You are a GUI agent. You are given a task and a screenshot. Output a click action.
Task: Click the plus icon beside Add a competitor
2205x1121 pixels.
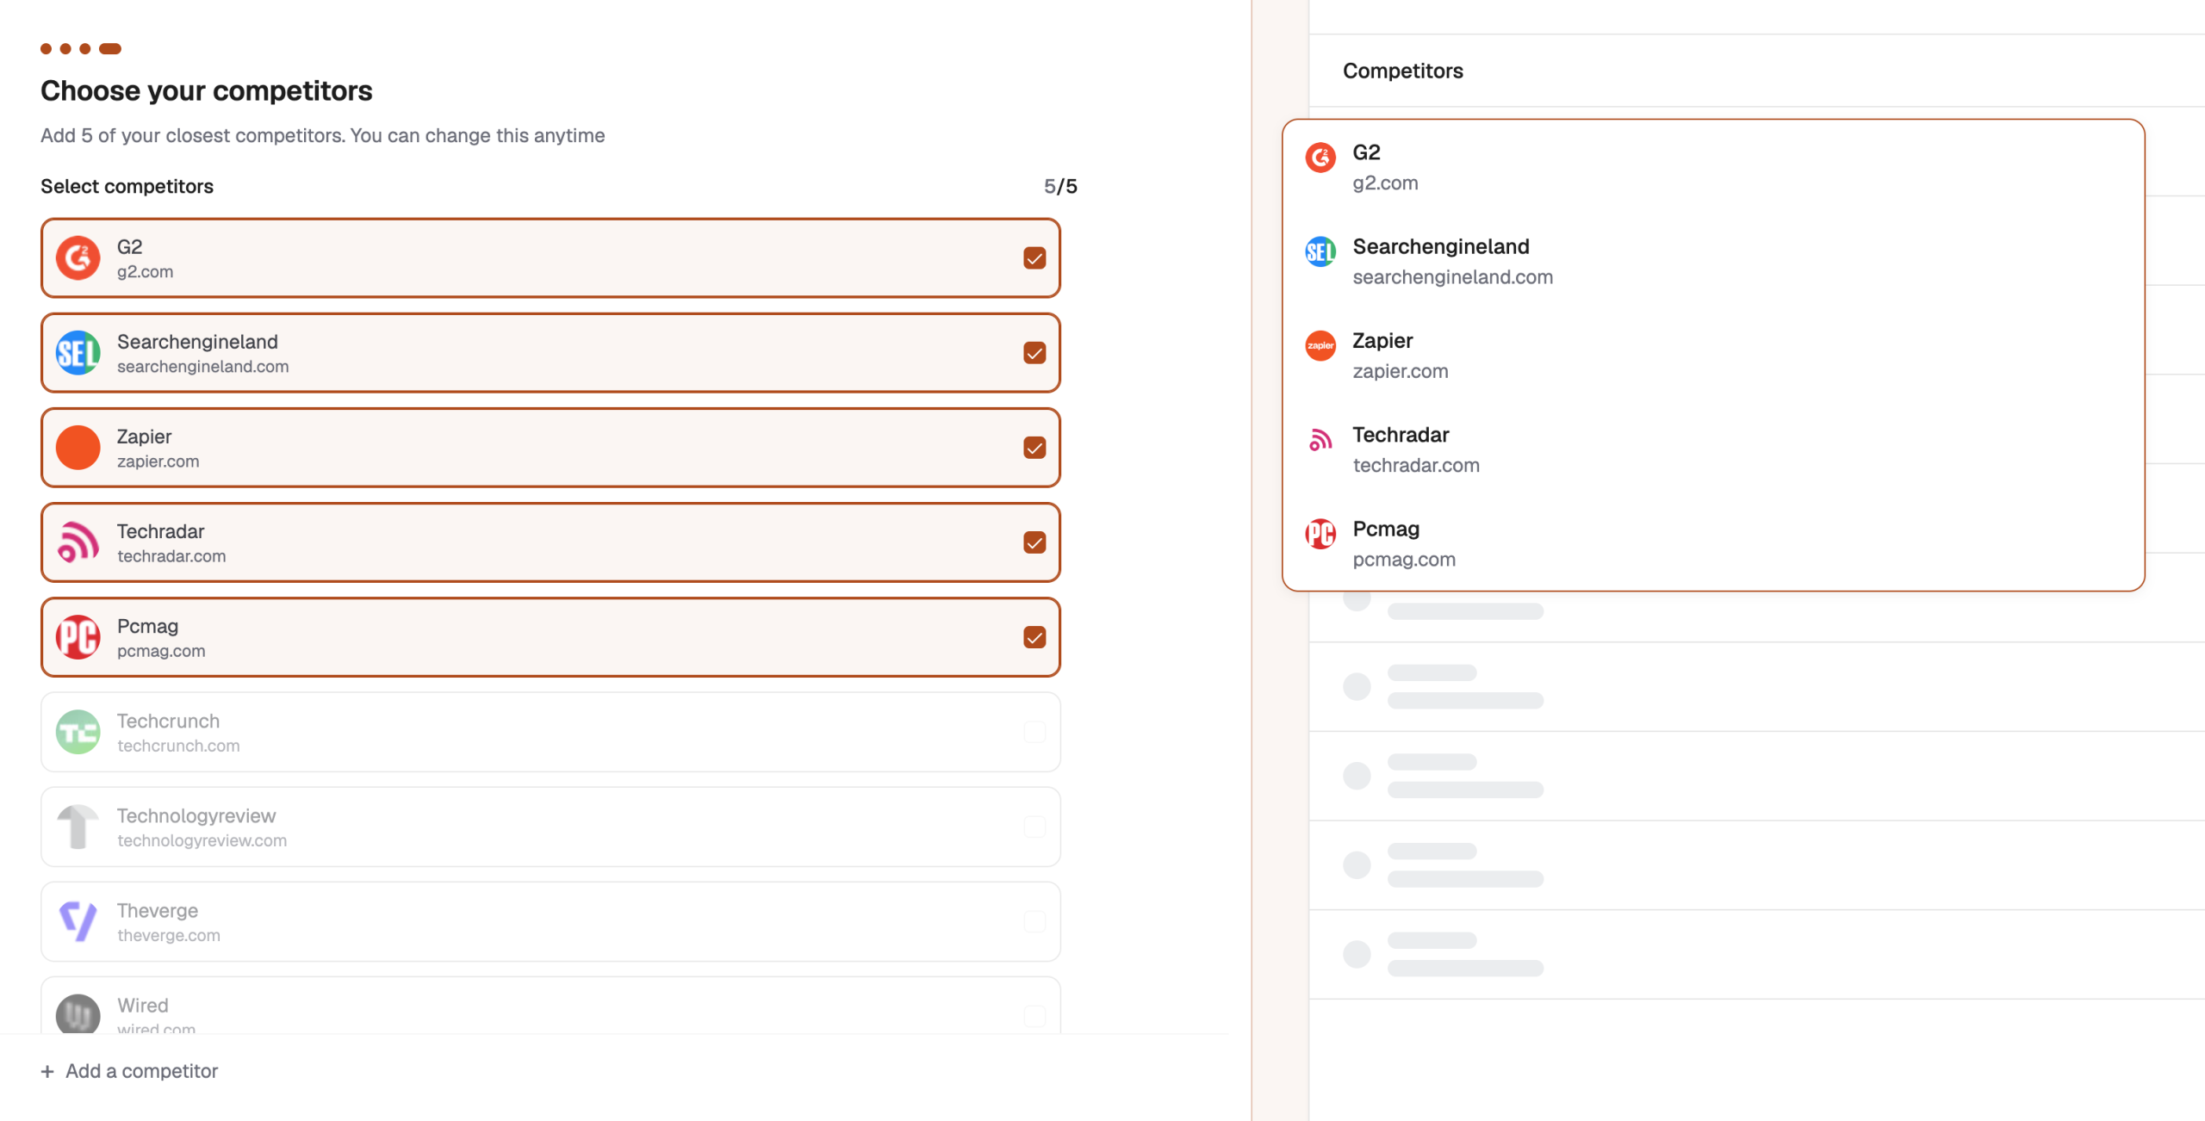[x=47, y=1071]
